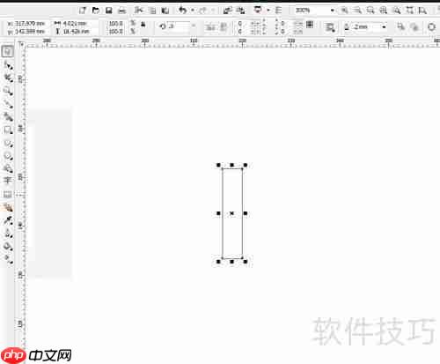Click the To Front of Layer icon
The width and height of the screenshot is (440, 364).
click(x=400, y=26)
